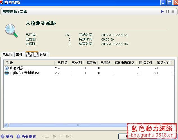The width and height of the screenshot is (178, 140).
Task: Click the 帮助 question mark icon
Action: click(3, 136)
